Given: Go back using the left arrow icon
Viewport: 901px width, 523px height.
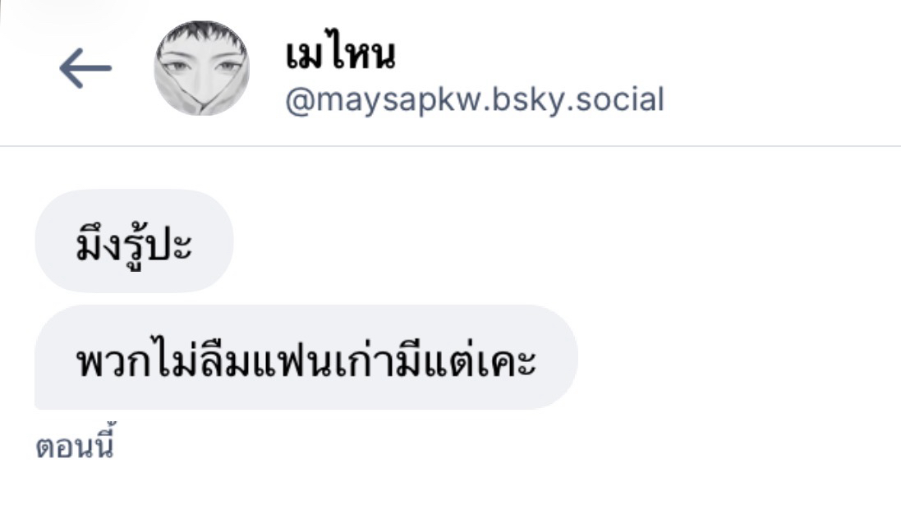Looking at the screenshot, I should click(x=85, y=68).
